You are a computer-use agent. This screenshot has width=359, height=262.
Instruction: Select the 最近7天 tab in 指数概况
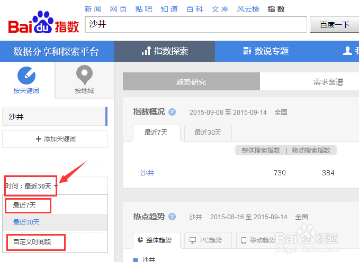pos(157,133)
